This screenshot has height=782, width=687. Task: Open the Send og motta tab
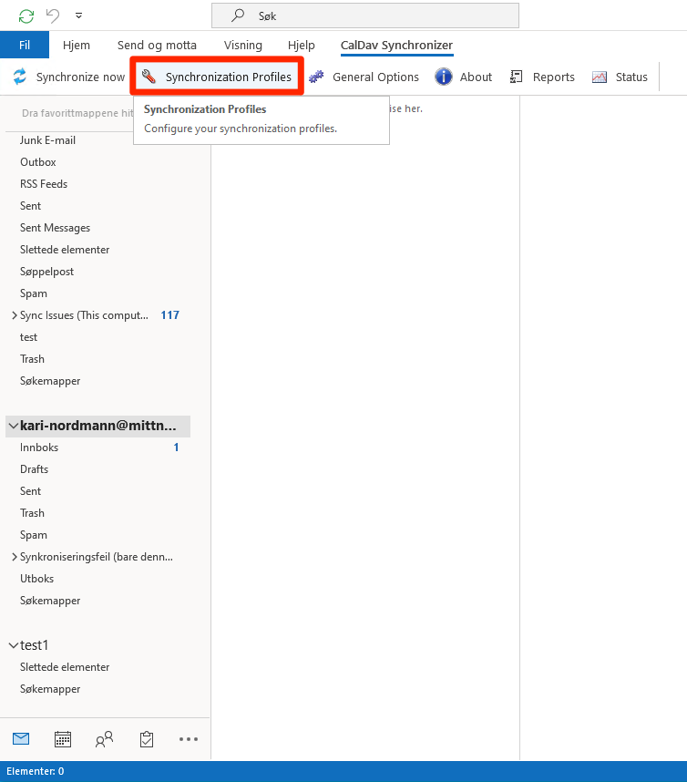(x=157, y=45)
